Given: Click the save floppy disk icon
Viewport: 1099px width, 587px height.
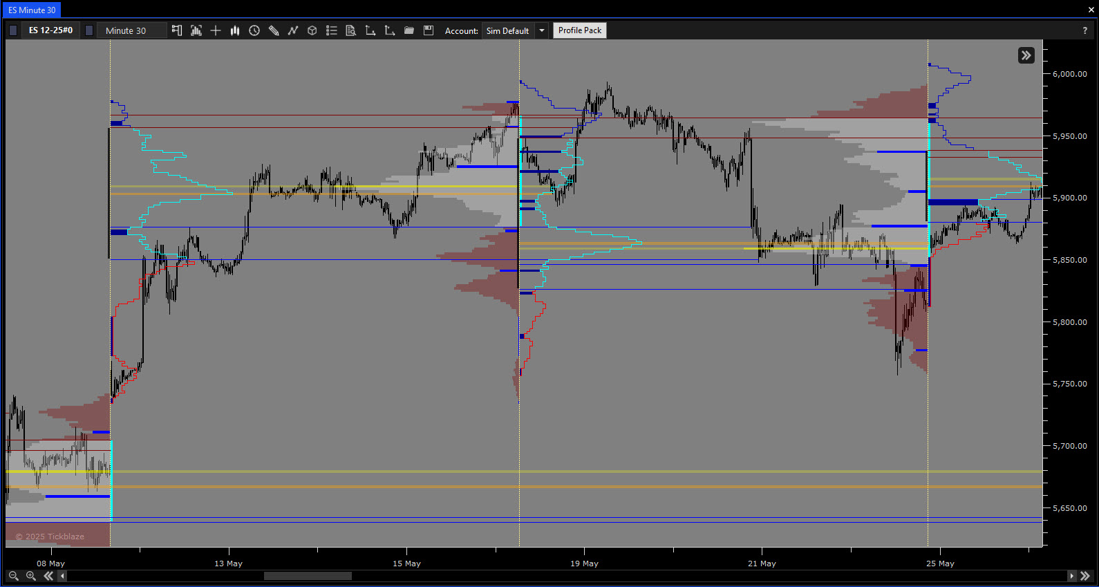Looking at the screenshot, I should [x=429, y=30].
